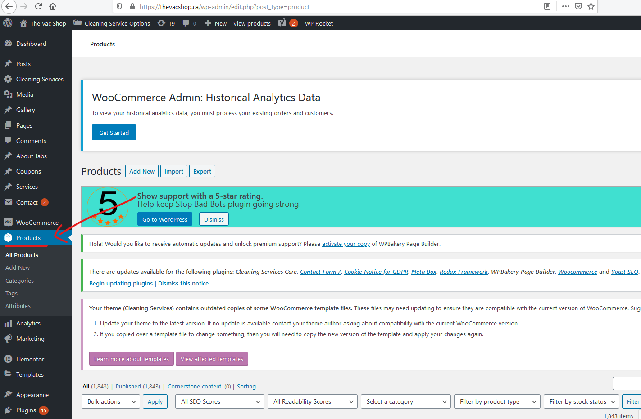Dismiss the 5-star rating notice
The height and width of the screenshot is (419, 641).
pos(214,219)
